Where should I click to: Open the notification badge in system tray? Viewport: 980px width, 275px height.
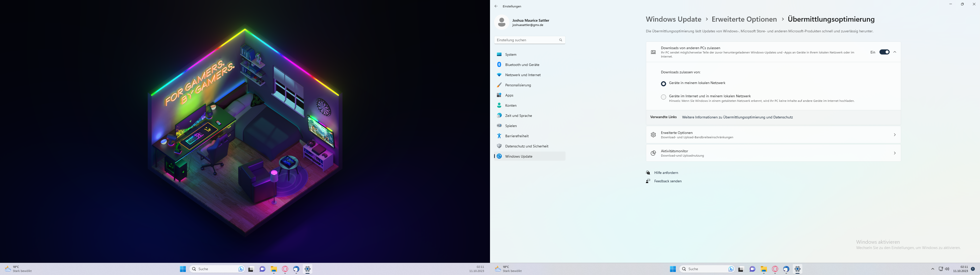tap(973, 269)
